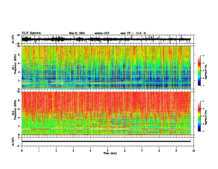Click the time-axis tick label "0"
Screen dimensions: 218x169
pos(22,151)
